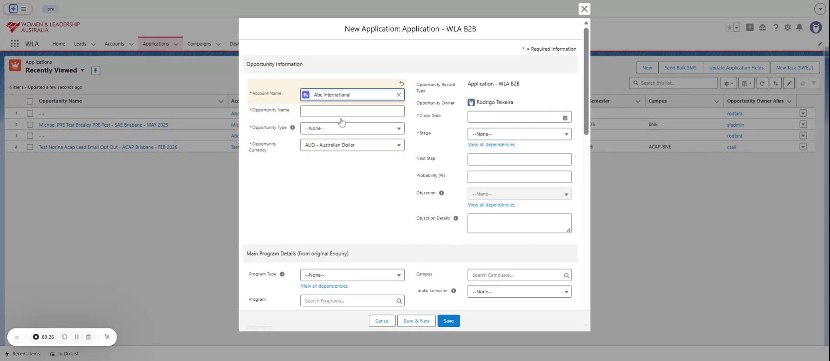Open the Setup gear icon
The height and width of the screenshot is (361, 830).
point(787,28)
